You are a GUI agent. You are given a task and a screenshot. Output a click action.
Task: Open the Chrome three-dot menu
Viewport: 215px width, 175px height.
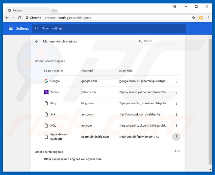coord(208,18)
